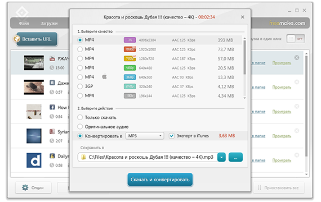Image resolution: width=321 pixels, height=202 pixels.
Task: Click 'Проиграть' link for first download
Action: [x=282, y=63]
